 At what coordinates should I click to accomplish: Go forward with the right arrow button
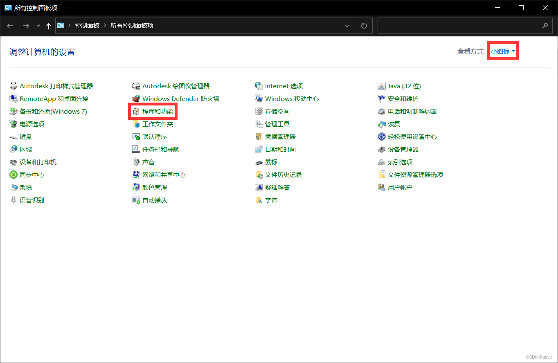click(x=26, y=26)
